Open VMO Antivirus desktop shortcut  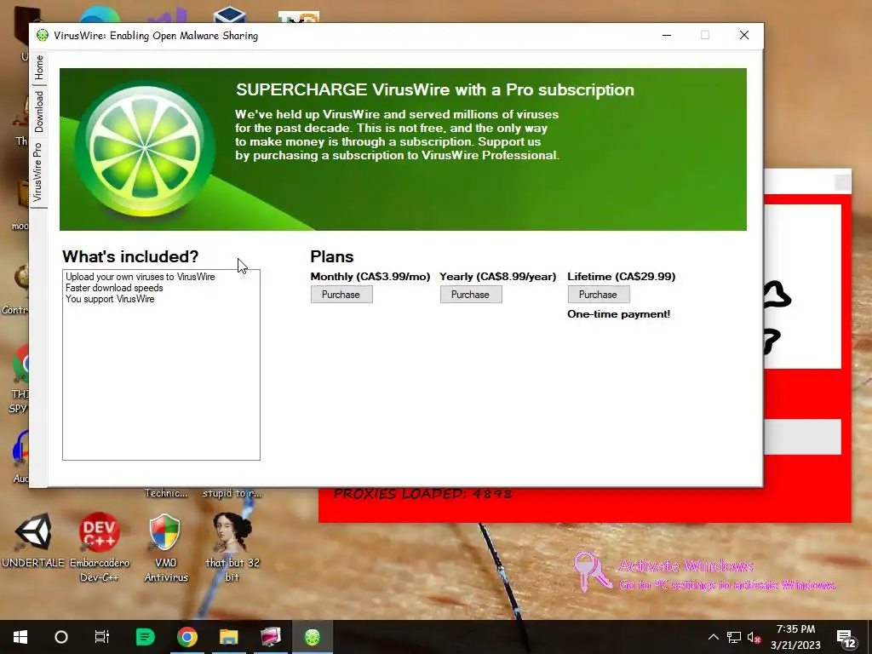166,547
